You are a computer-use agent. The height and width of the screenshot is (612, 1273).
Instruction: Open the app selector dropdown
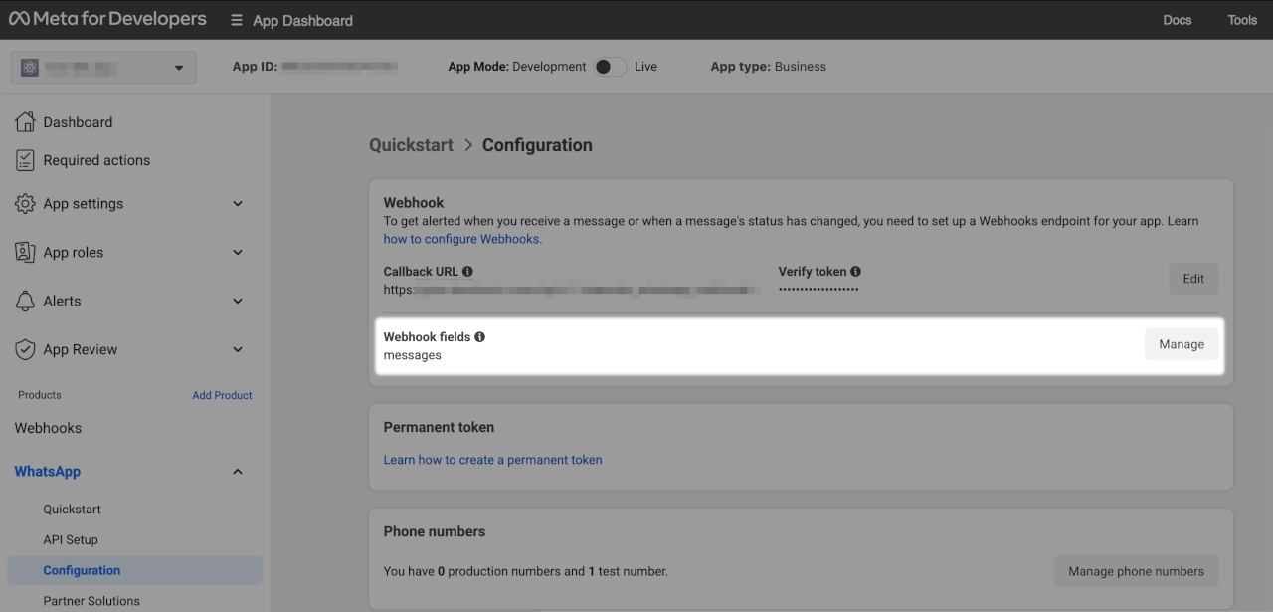click(103, 67)
